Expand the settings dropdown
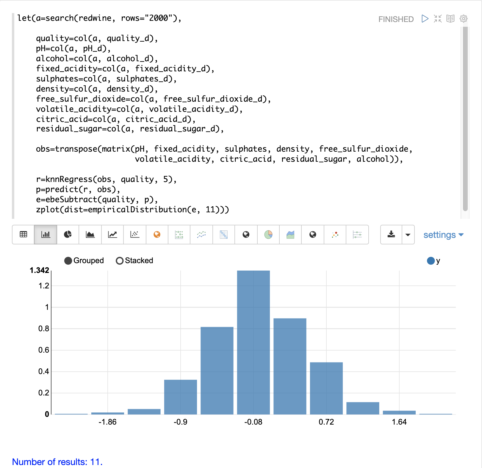Image resolution: width=482 pixels, height=468 pixels. point(443,235)
